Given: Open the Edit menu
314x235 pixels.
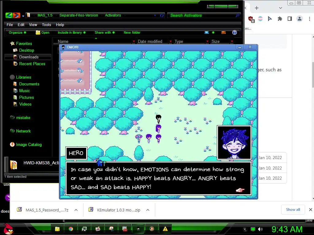Looking at the screenshot, I should pos(21,24).
